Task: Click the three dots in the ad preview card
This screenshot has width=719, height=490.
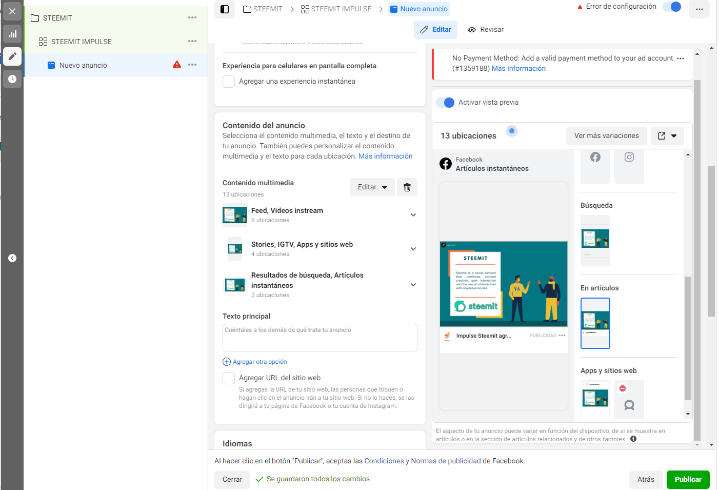Action: coord(562,336)
